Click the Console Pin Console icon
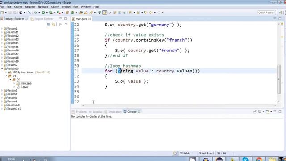The image size is (286, 161). coord(255,112)
